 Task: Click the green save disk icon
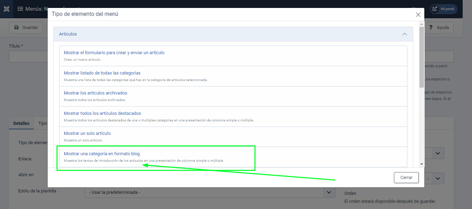tap(16, 28)
